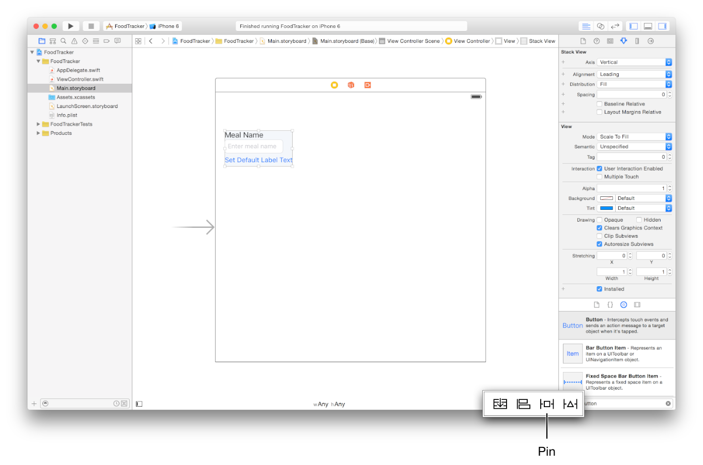Show the Quick Help inspector
This screenshot has width=703, height=465.
click(x=597, y=41)
